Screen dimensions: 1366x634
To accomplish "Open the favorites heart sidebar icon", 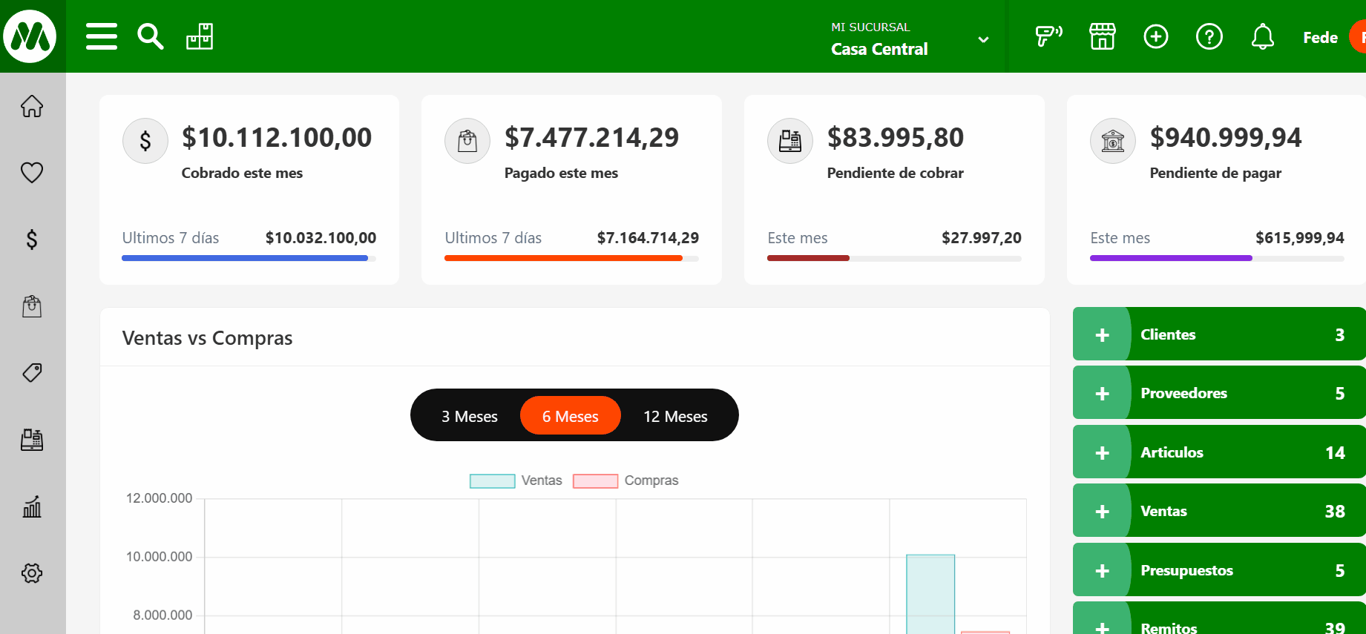I will point(32,173).
